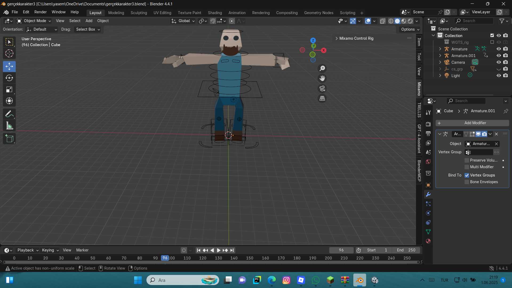Open the Render menu
The width and height of the screenshot is (512, 288).
tap(40, 12)
